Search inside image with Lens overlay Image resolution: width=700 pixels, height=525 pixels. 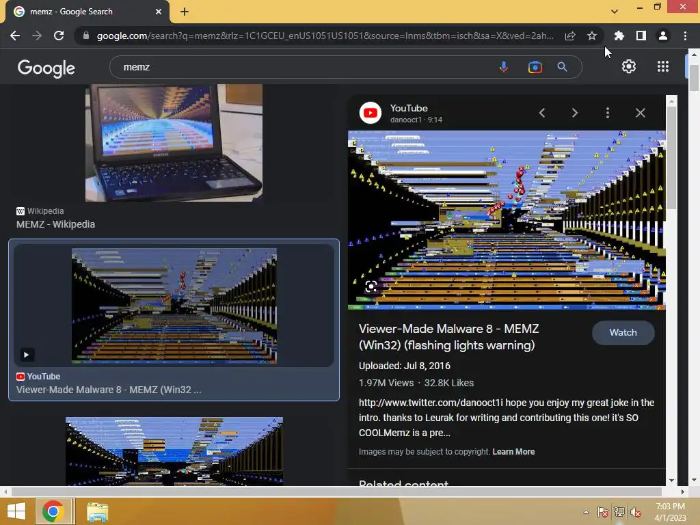[371, 286]
